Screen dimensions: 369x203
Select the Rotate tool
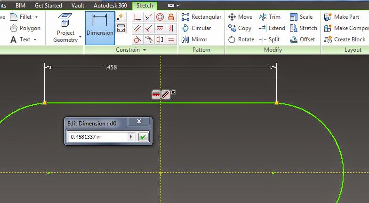pos(241,39)
